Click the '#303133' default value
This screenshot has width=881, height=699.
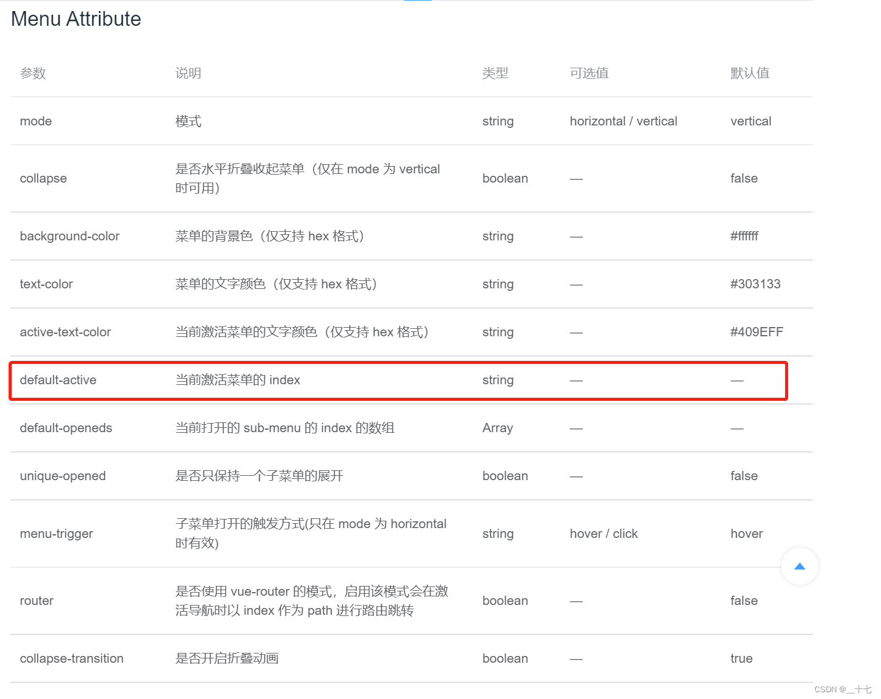[755, 284]
